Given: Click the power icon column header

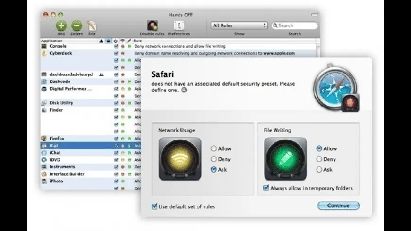Looking at the screenshot, I should click(116, 41).
